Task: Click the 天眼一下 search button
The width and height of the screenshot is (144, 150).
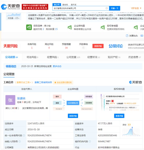Action: coord(115,8)
